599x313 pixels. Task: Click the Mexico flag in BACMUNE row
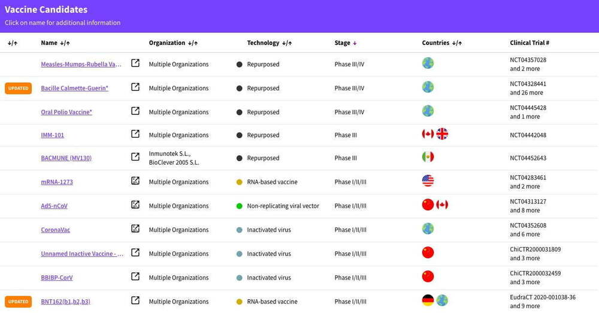coord(428,157)
